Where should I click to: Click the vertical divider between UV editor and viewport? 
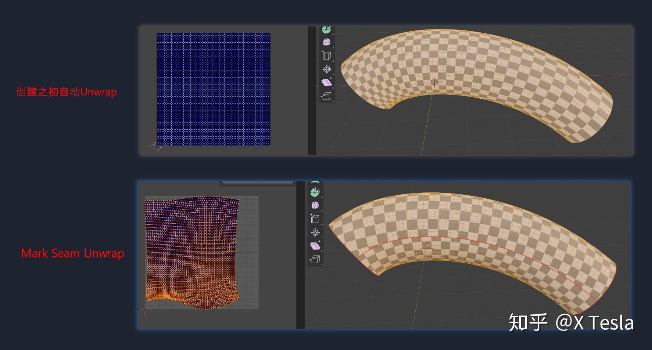[312, 88]
